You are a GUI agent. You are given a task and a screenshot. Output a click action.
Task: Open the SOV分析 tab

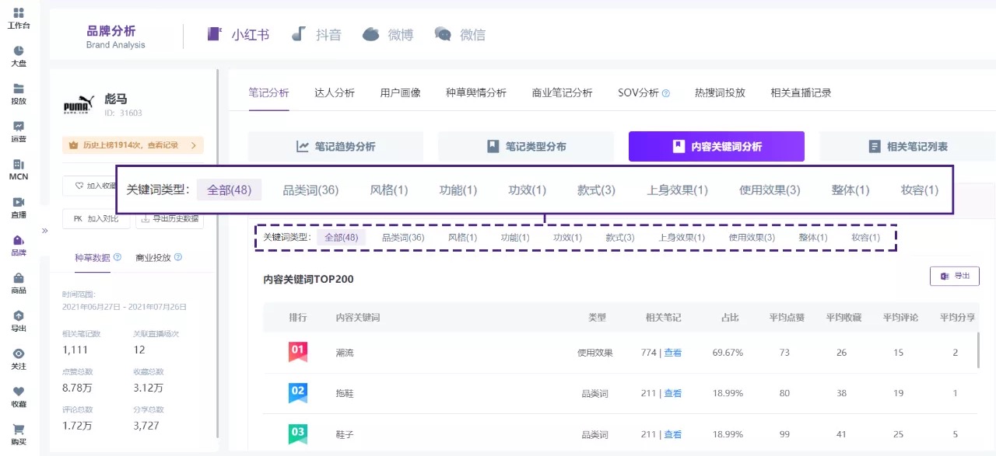[x=638, y=92]
